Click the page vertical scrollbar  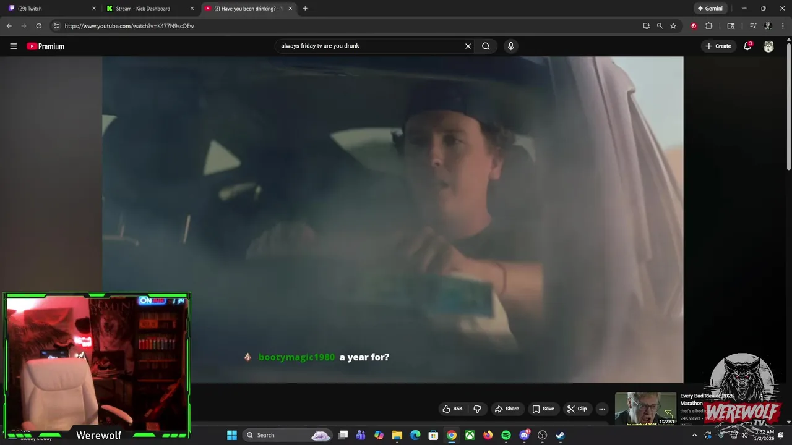tap(788, 105)
